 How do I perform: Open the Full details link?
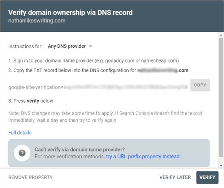20,133
